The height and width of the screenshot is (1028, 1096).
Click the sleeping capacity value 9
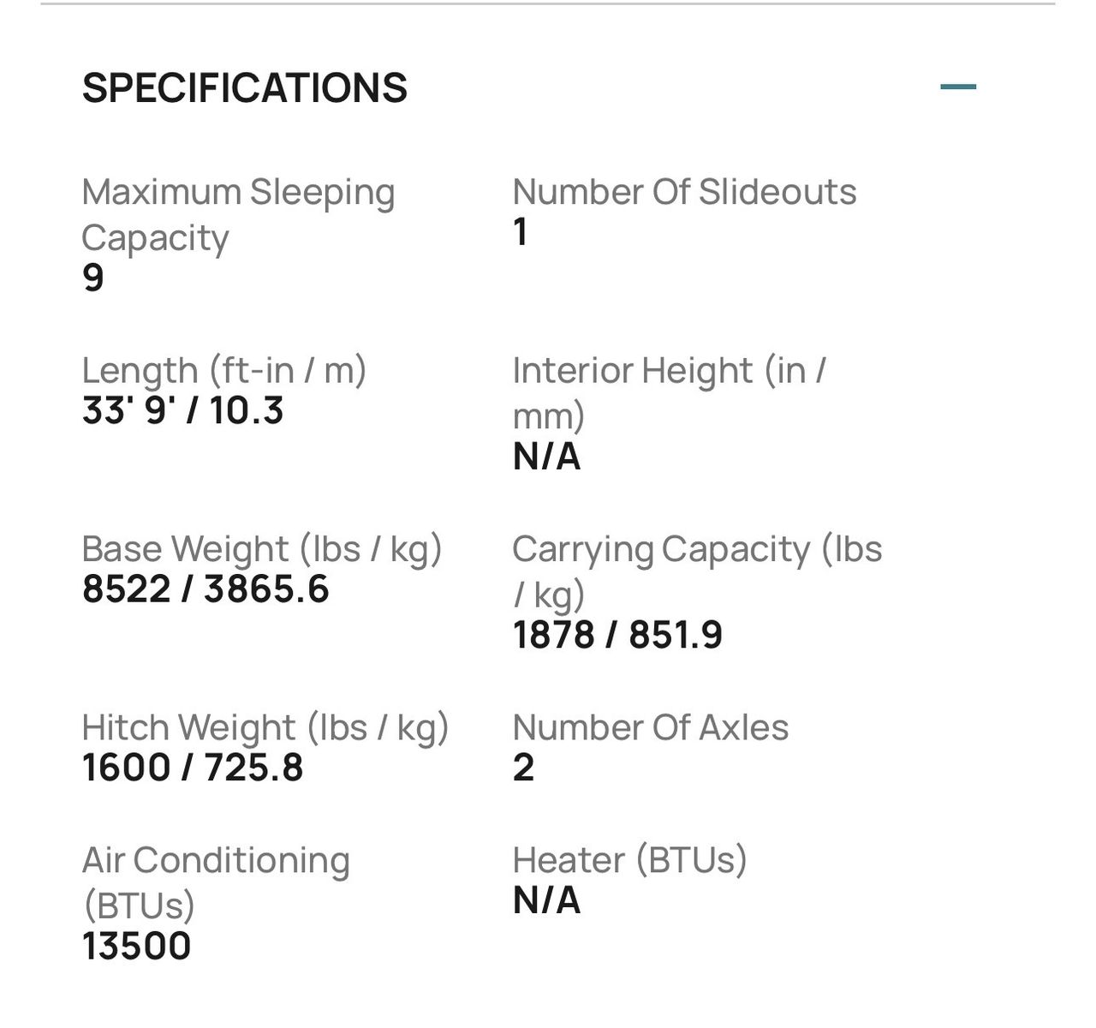click(93, 278)
